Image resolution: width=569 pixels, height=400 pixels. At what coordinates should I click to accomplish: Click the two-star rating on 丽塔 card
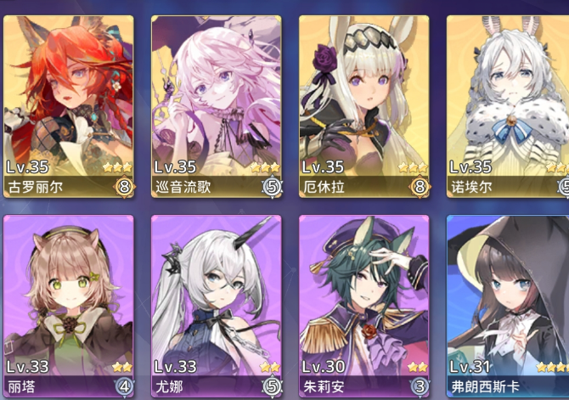122,367
